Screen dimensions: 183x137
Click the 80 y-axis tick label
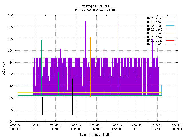tap(11, 63)
